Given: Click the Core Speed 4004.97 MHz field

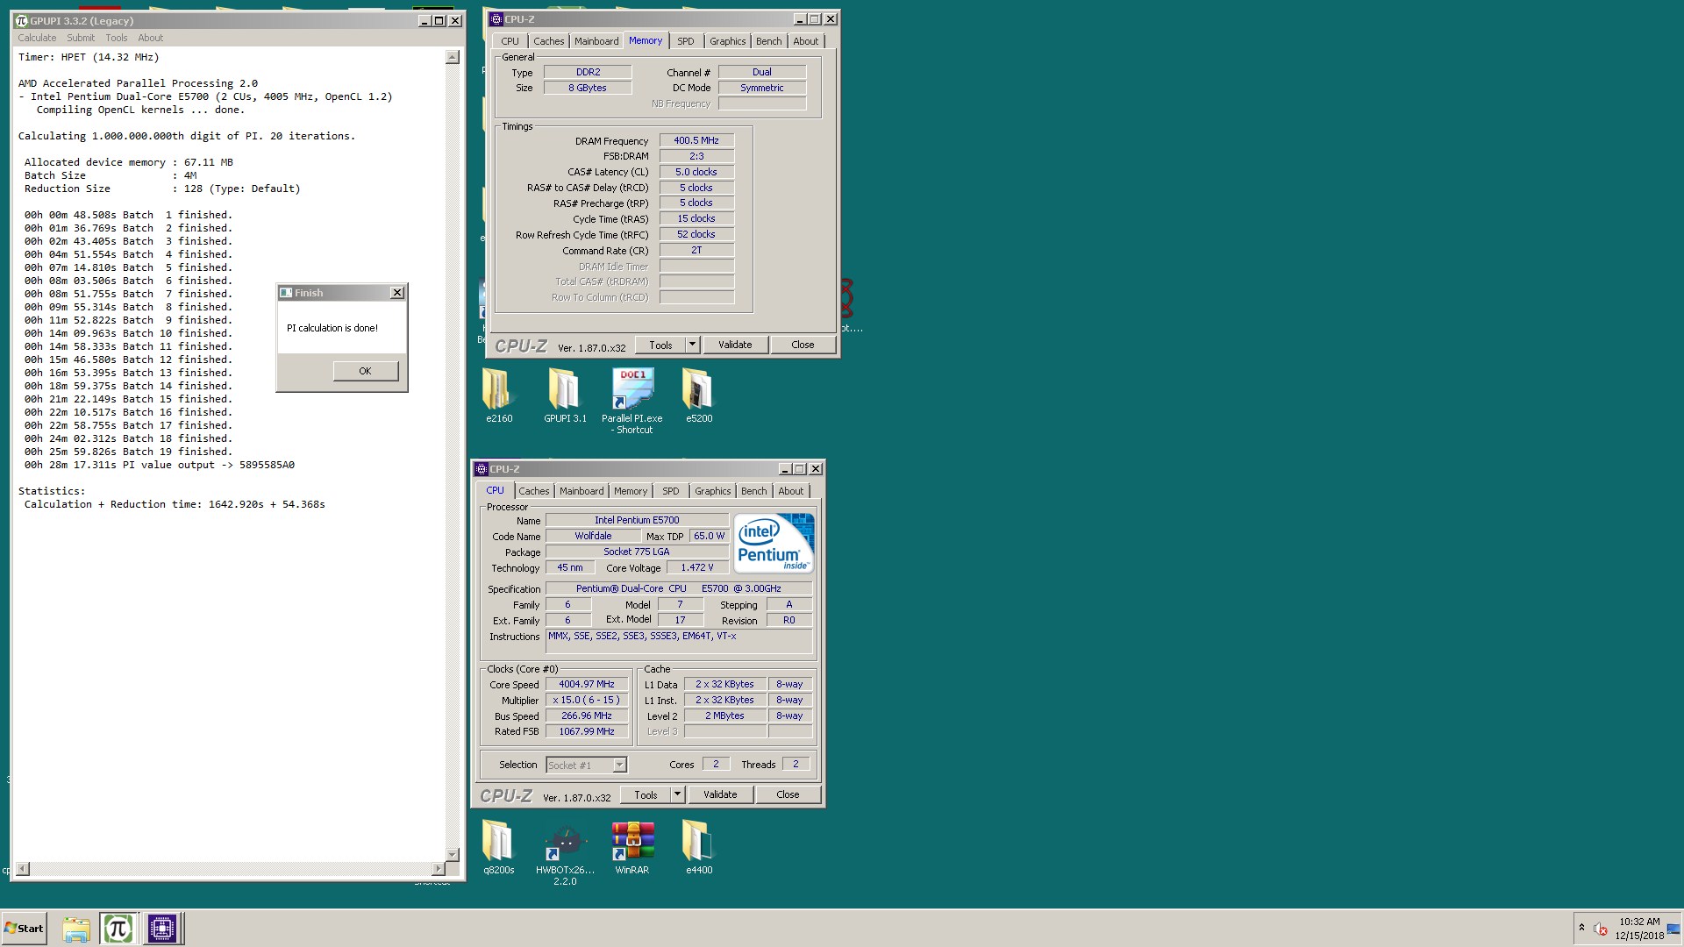Looking at the screenshot, I should pyautogui.click(x=587, y=684).
